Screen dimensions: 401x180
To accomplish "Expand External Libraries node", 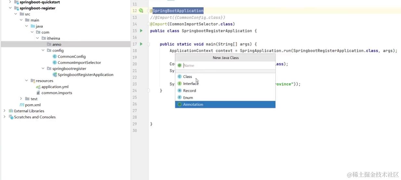I will [5, 111].
